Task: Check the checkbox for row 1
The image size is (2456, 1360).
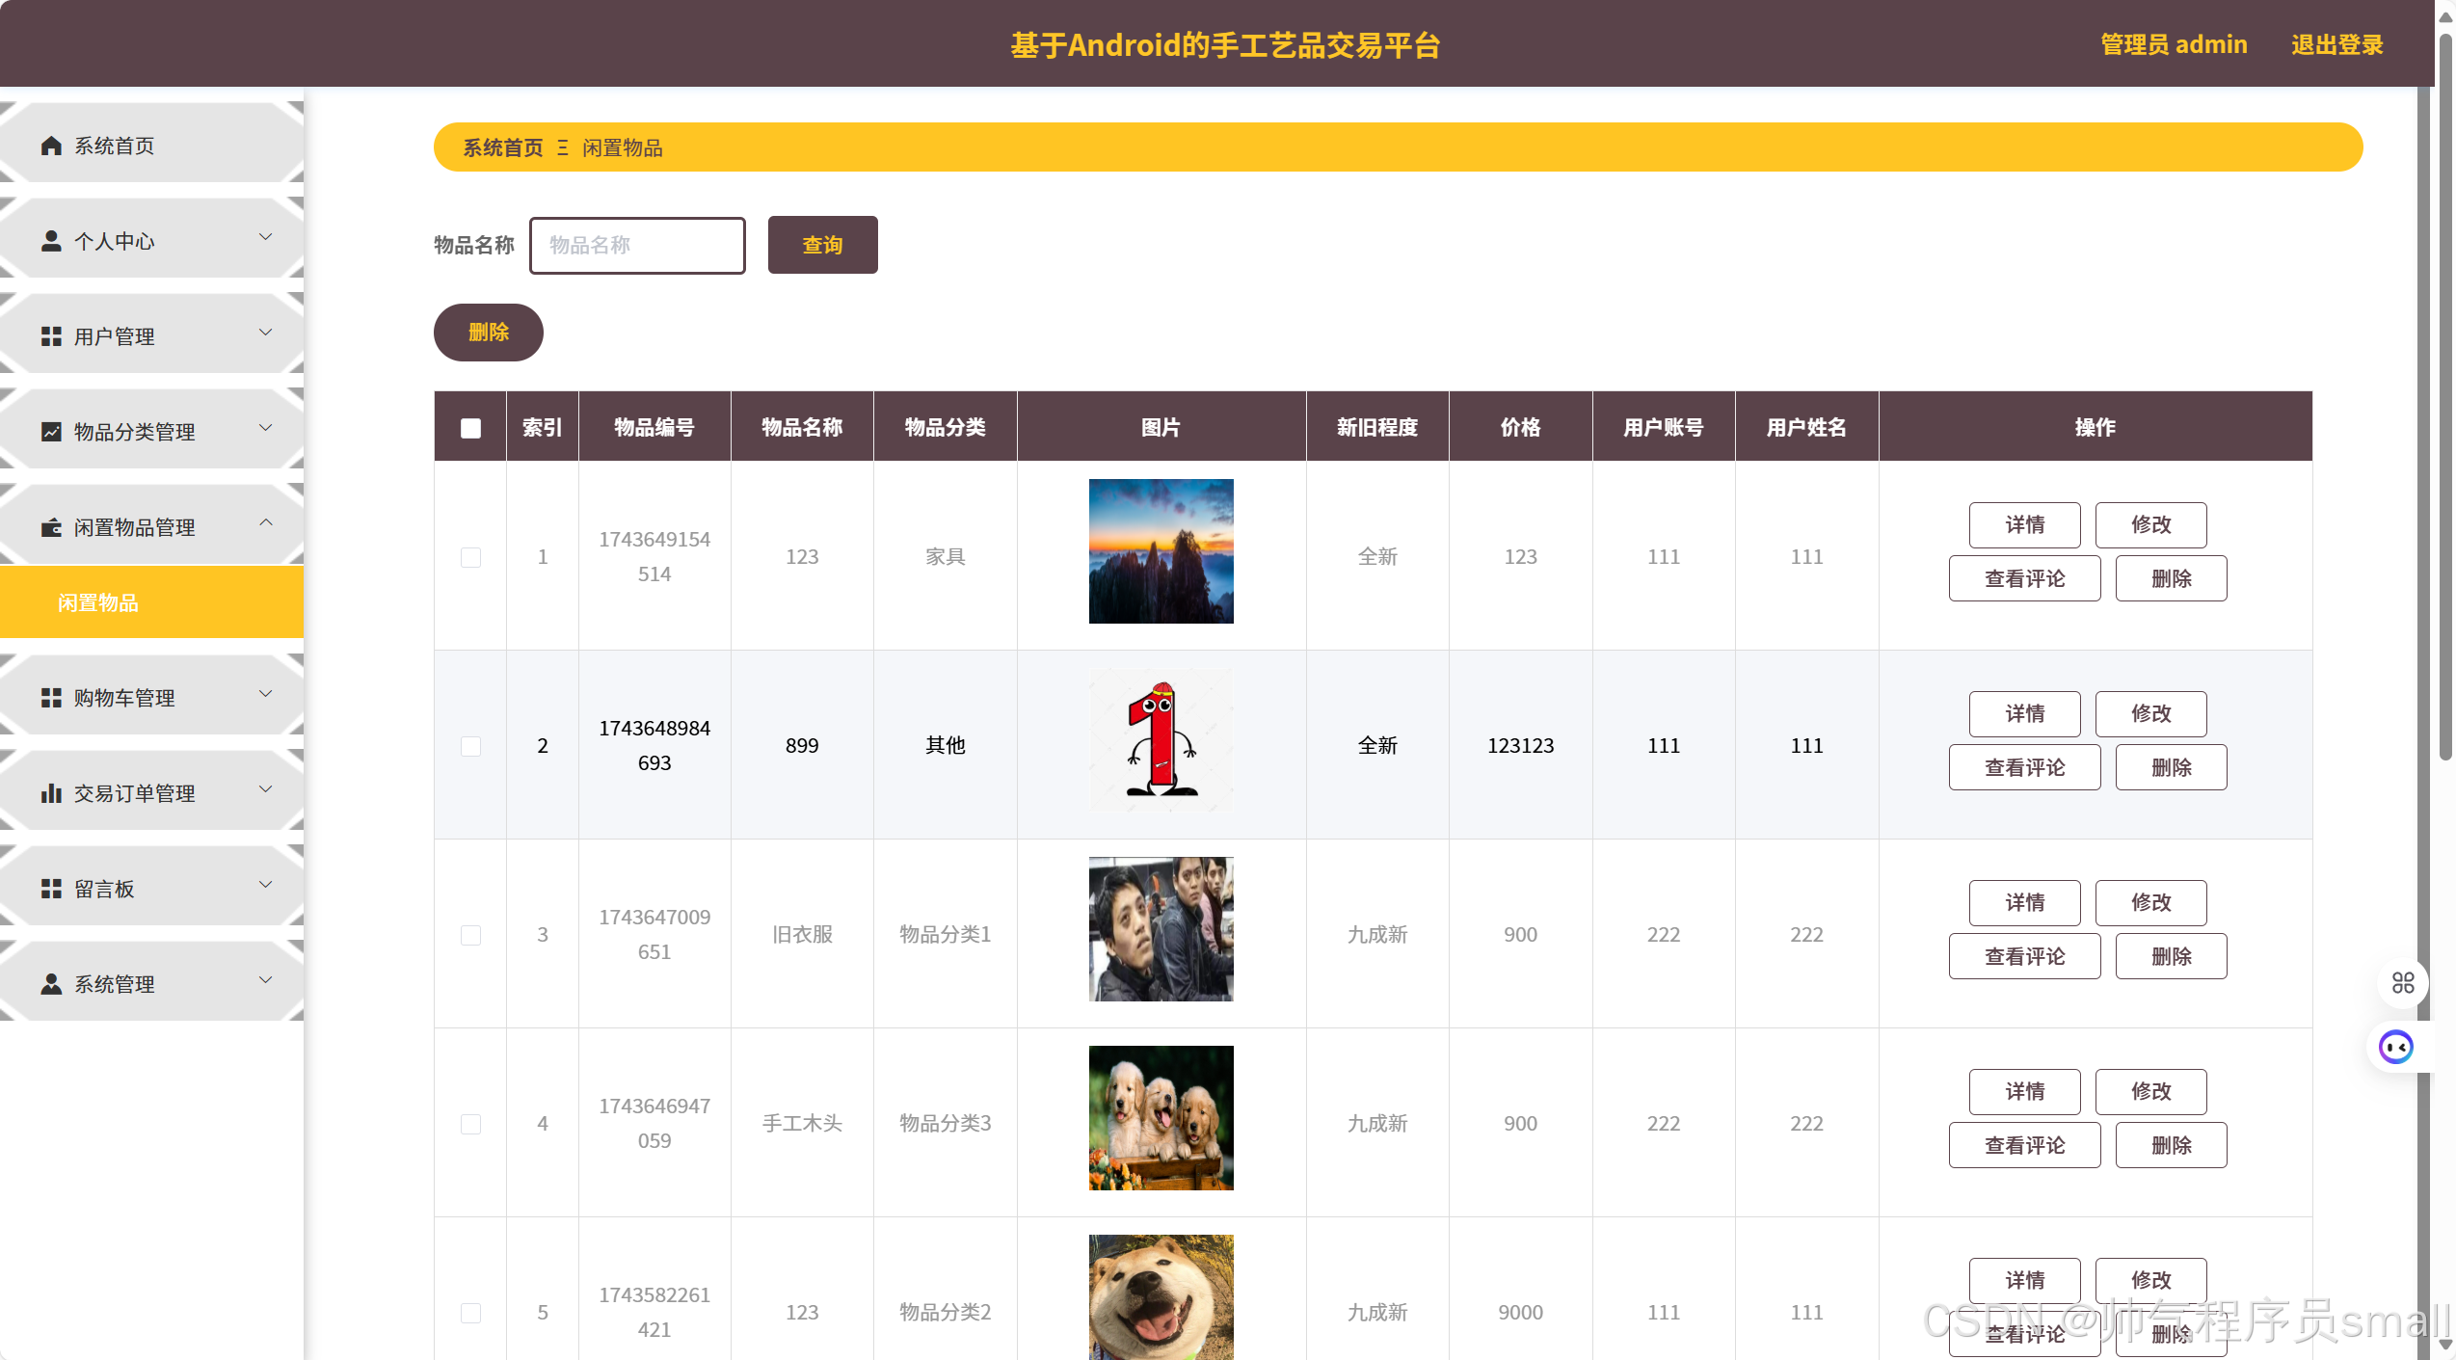Action: click(x=470, y=557)
